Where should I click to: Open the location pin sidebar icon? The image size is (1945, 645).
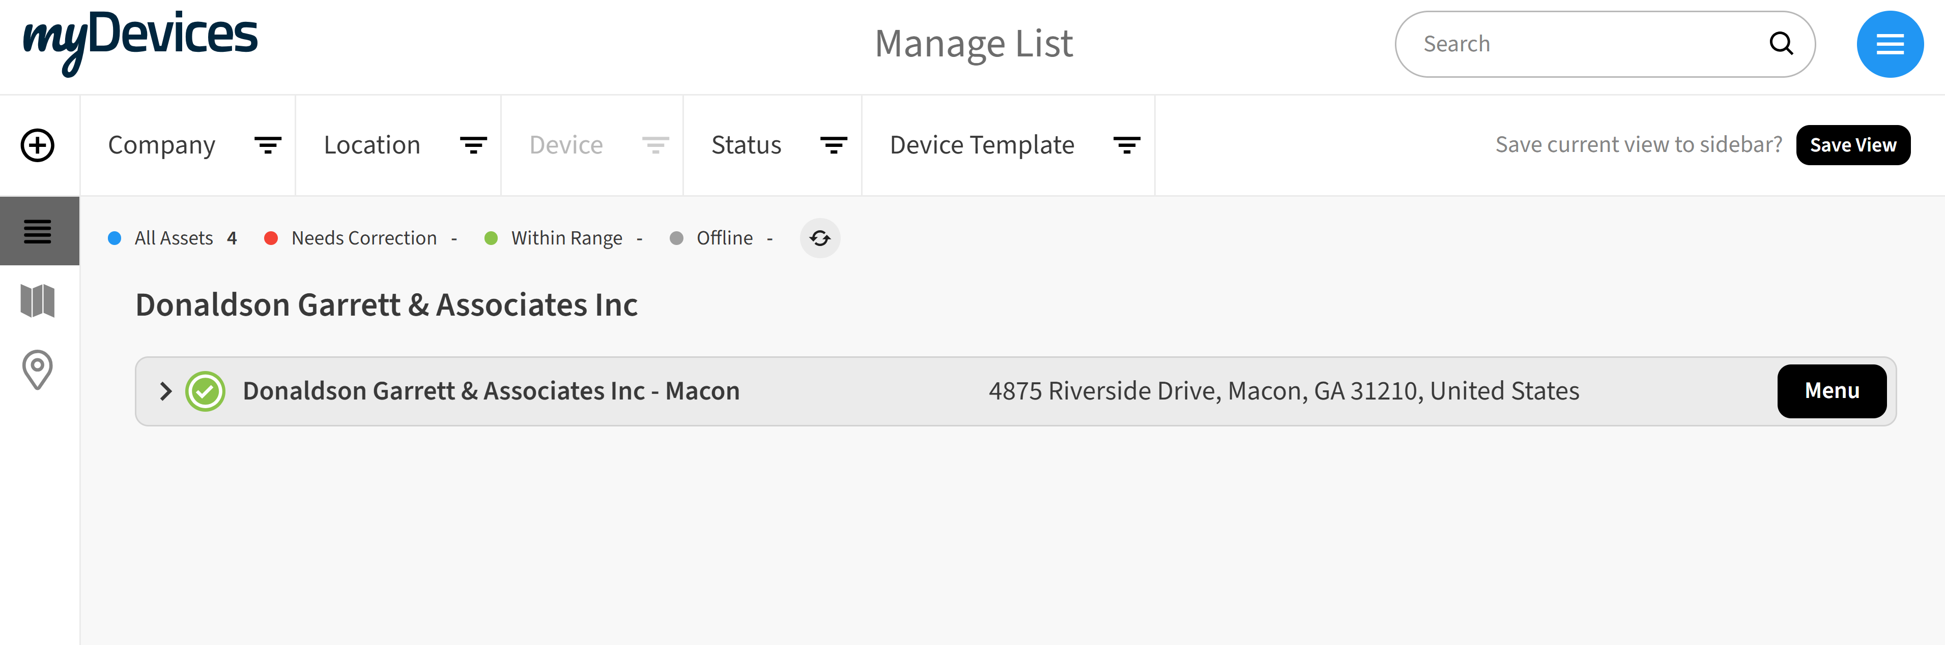[38, 369]
